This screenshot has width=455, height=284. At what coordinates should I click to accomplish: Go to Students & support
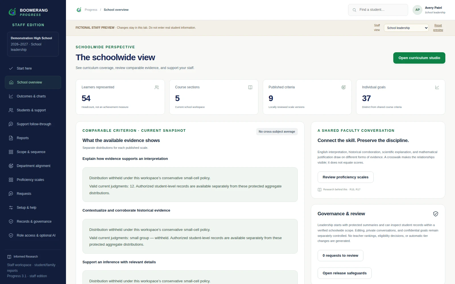(33, 110)
